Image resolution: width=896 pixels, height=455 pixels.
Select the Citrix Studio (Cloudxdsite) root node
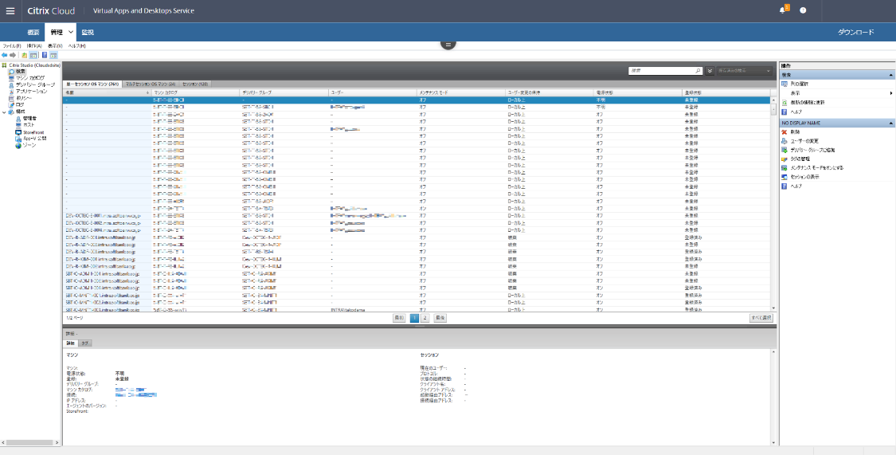(x=34, y=65)
